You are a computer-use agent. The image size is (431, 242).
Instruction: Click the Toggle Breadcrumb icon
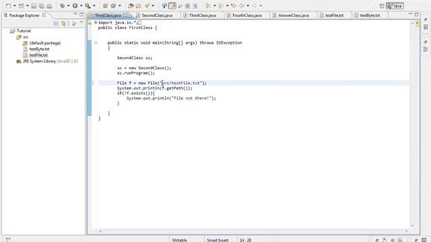tap(164, 6)
